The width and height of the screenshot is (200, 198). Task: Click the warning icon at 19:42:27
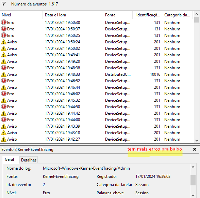click(4, 139)
